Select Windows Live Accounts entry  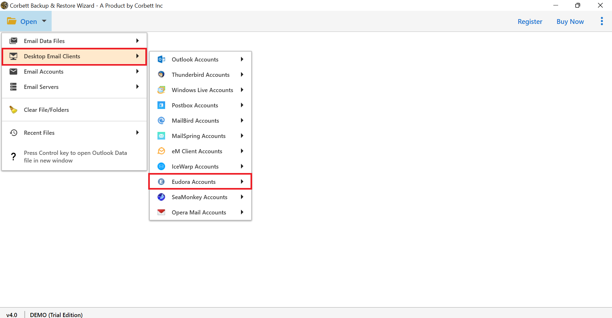(200, 90)
